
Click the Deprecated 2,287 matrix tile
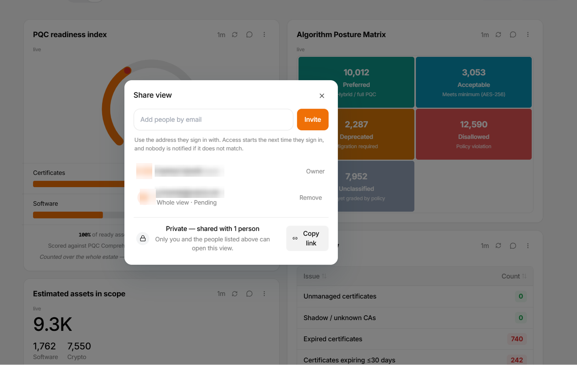356,134
